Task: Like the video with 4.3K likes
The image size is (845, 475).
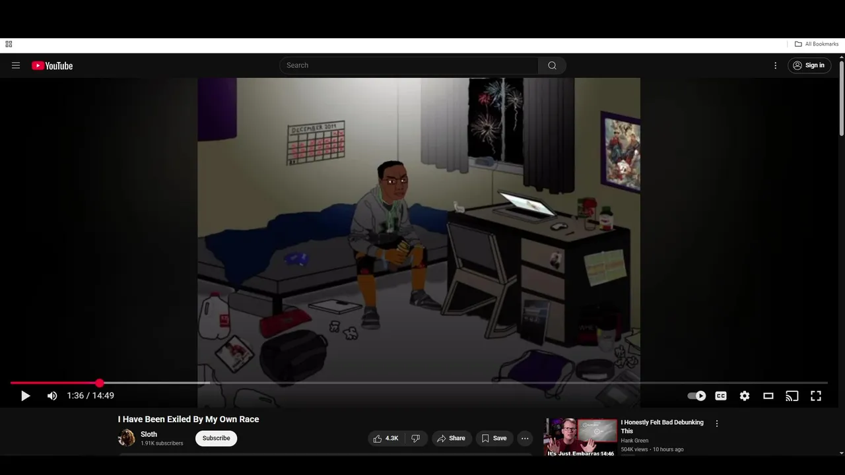Action: pyautogui.click(x=386, y=438)
